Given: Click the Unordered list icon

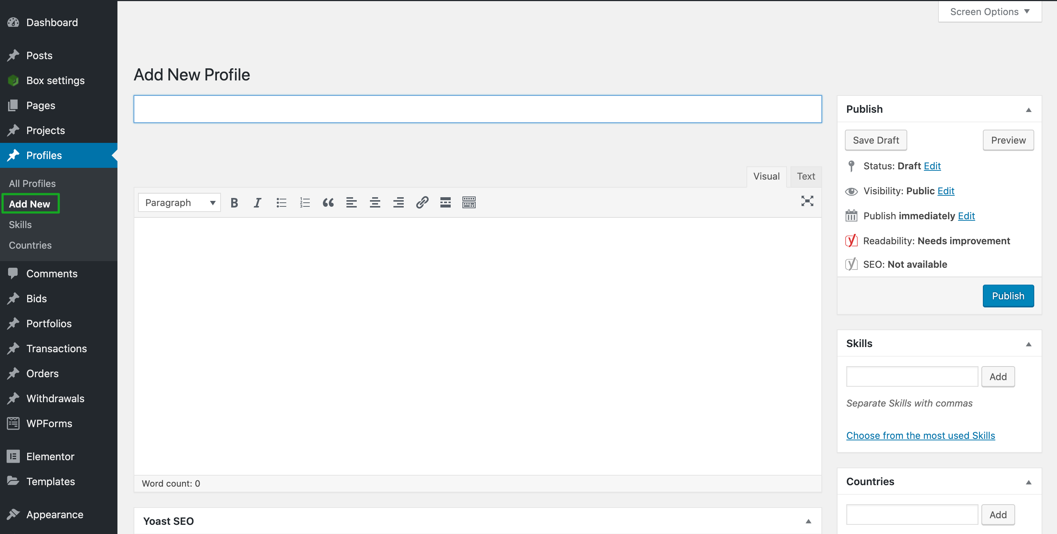Looking at the screenshot, I should pyautogui.click(x=281, y=202).
